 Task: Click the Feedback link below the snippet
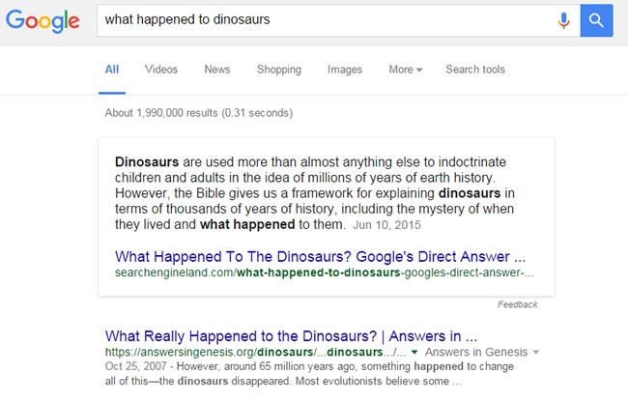(x=518, y=304)
